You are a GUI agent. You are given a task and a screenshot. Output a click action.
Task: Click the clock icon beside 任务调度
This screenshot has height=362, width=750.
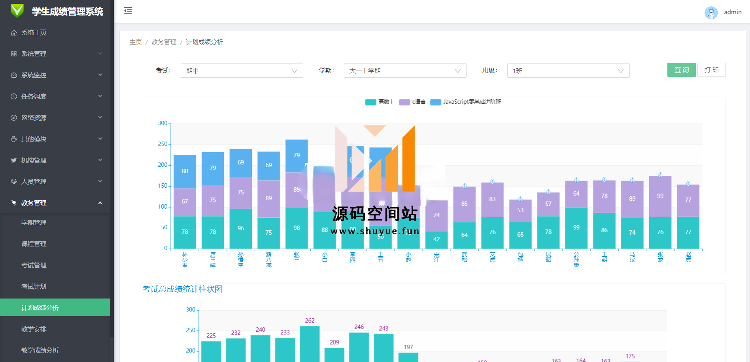click(x=14, y=97)
